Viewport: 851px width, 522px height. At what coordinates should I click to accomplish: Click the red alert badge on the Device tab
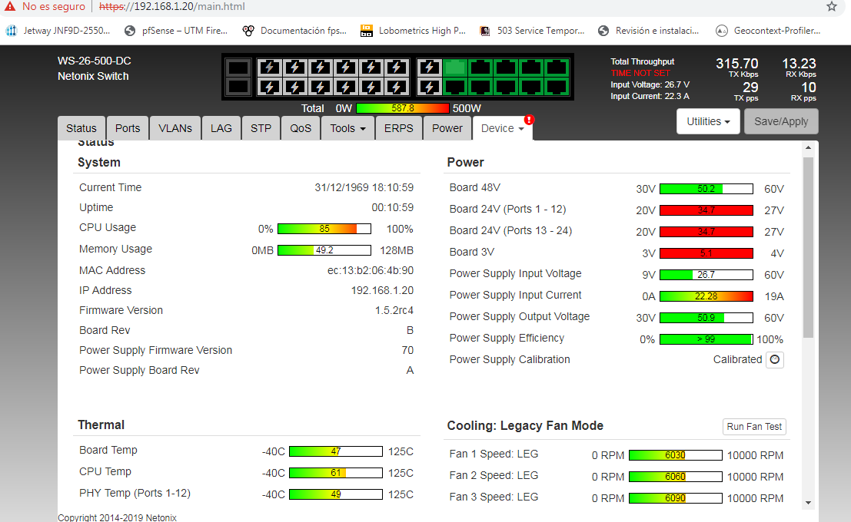529,120
